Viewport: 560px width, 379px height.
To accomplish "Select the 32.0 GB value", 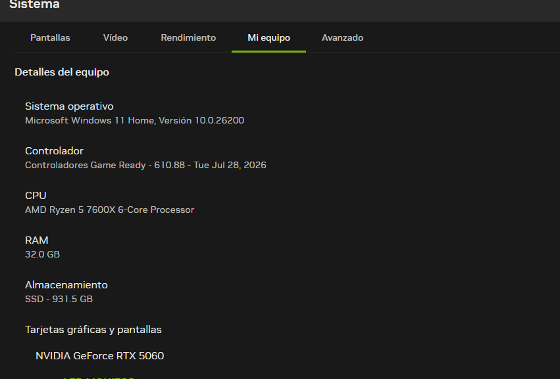I will click(x=43, y=255).
